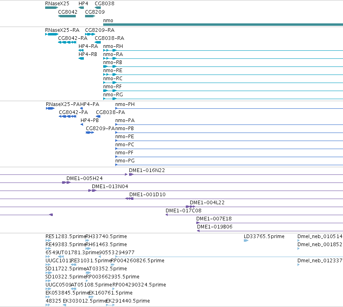Viewport: 343px width, 307px height.
Task: Click the nmo-PC protein label
Action: pyautogui.click(x=125, y=145)
